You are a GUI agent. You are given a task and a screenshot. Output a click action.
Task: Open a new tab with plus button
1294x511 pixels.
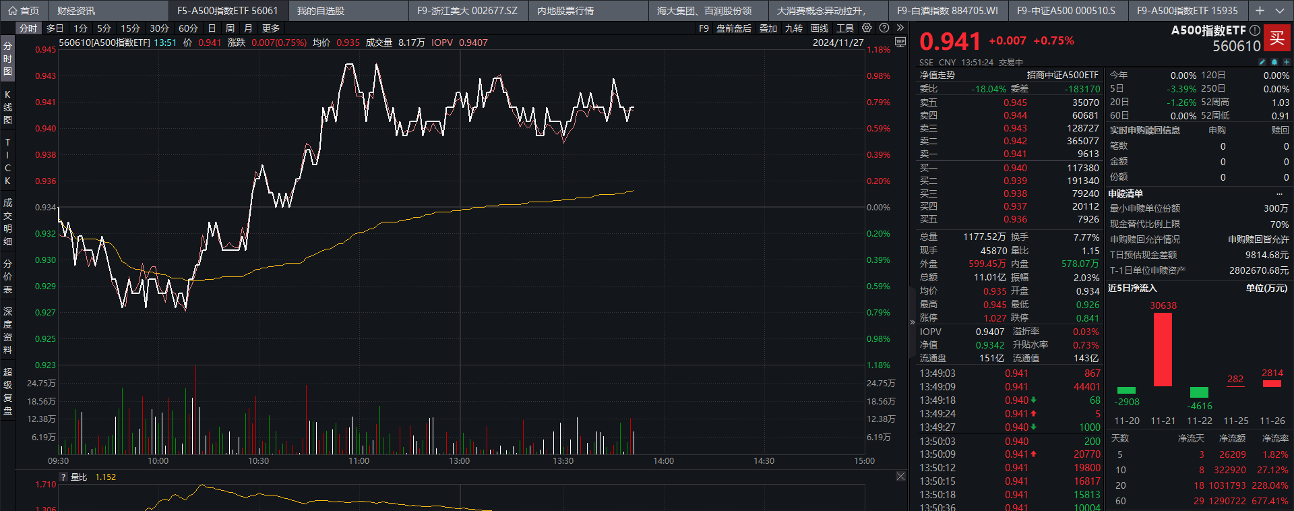[x=1260, y=11]
